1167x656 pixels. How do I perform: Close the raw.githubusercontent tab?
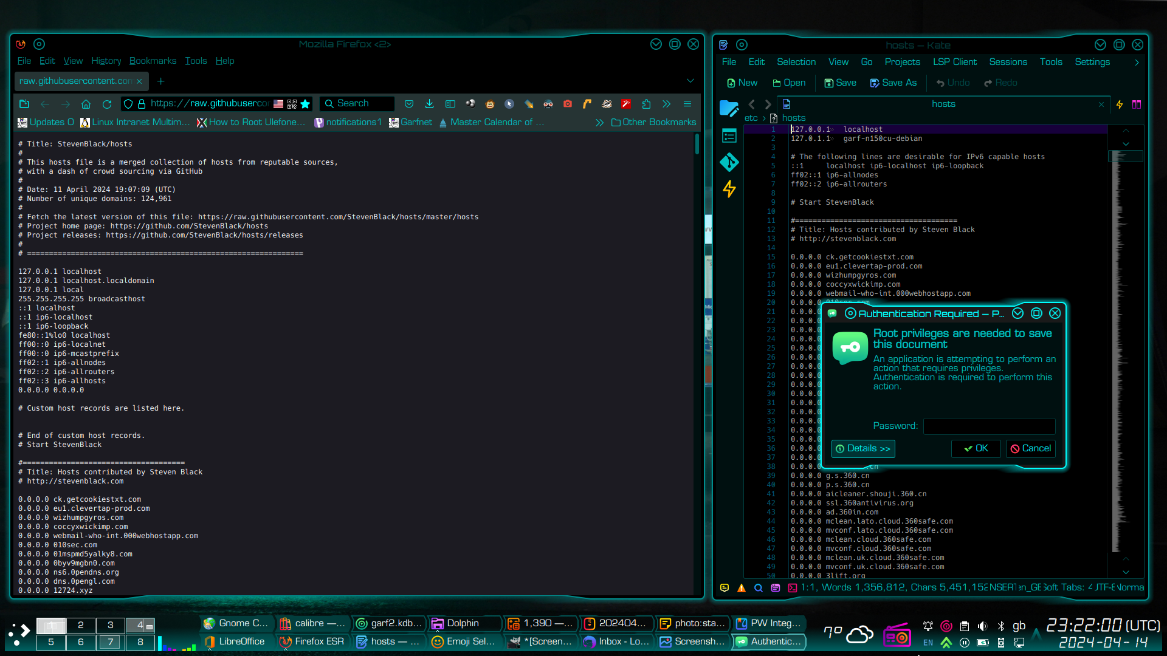[x=139, y=81]
